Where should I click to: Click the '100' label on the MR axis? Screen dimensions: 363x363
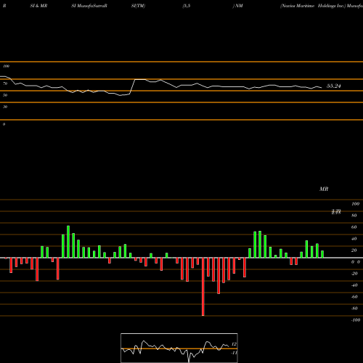point(355,204)
